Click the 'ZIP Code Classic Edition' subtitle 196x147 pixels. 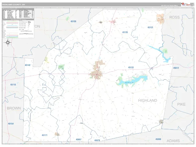click(169, 6)
